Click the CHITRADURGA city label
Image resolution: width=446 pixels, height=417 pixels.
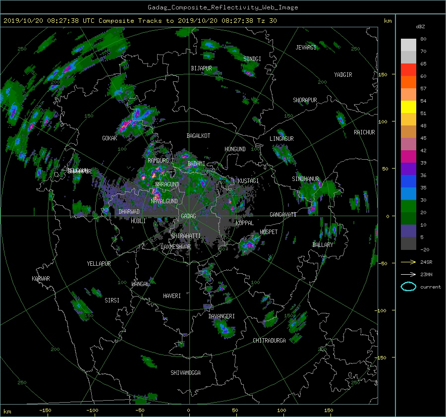point(269,341)
